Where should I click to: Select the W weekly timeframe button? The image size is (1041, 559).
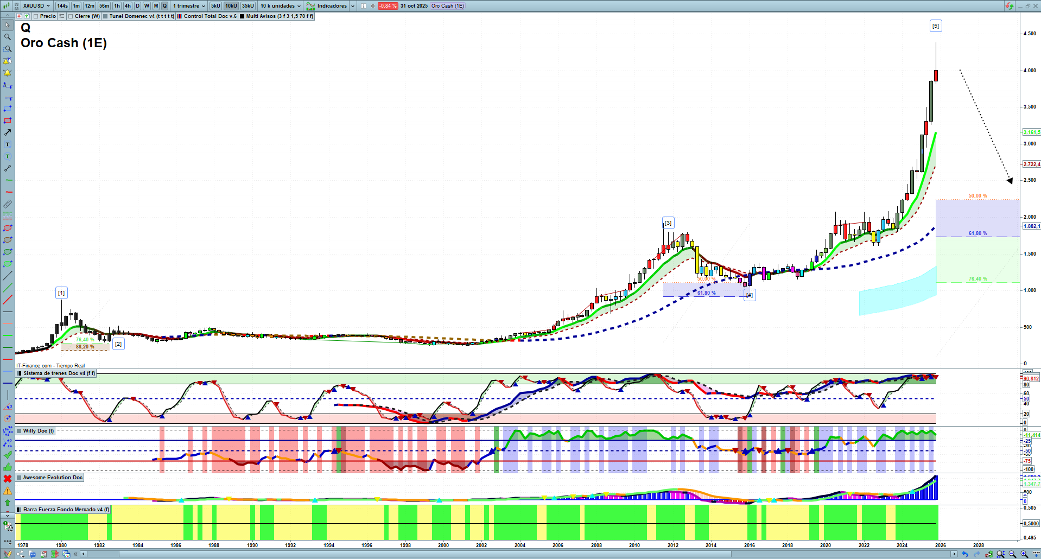(x=147, y=6)
